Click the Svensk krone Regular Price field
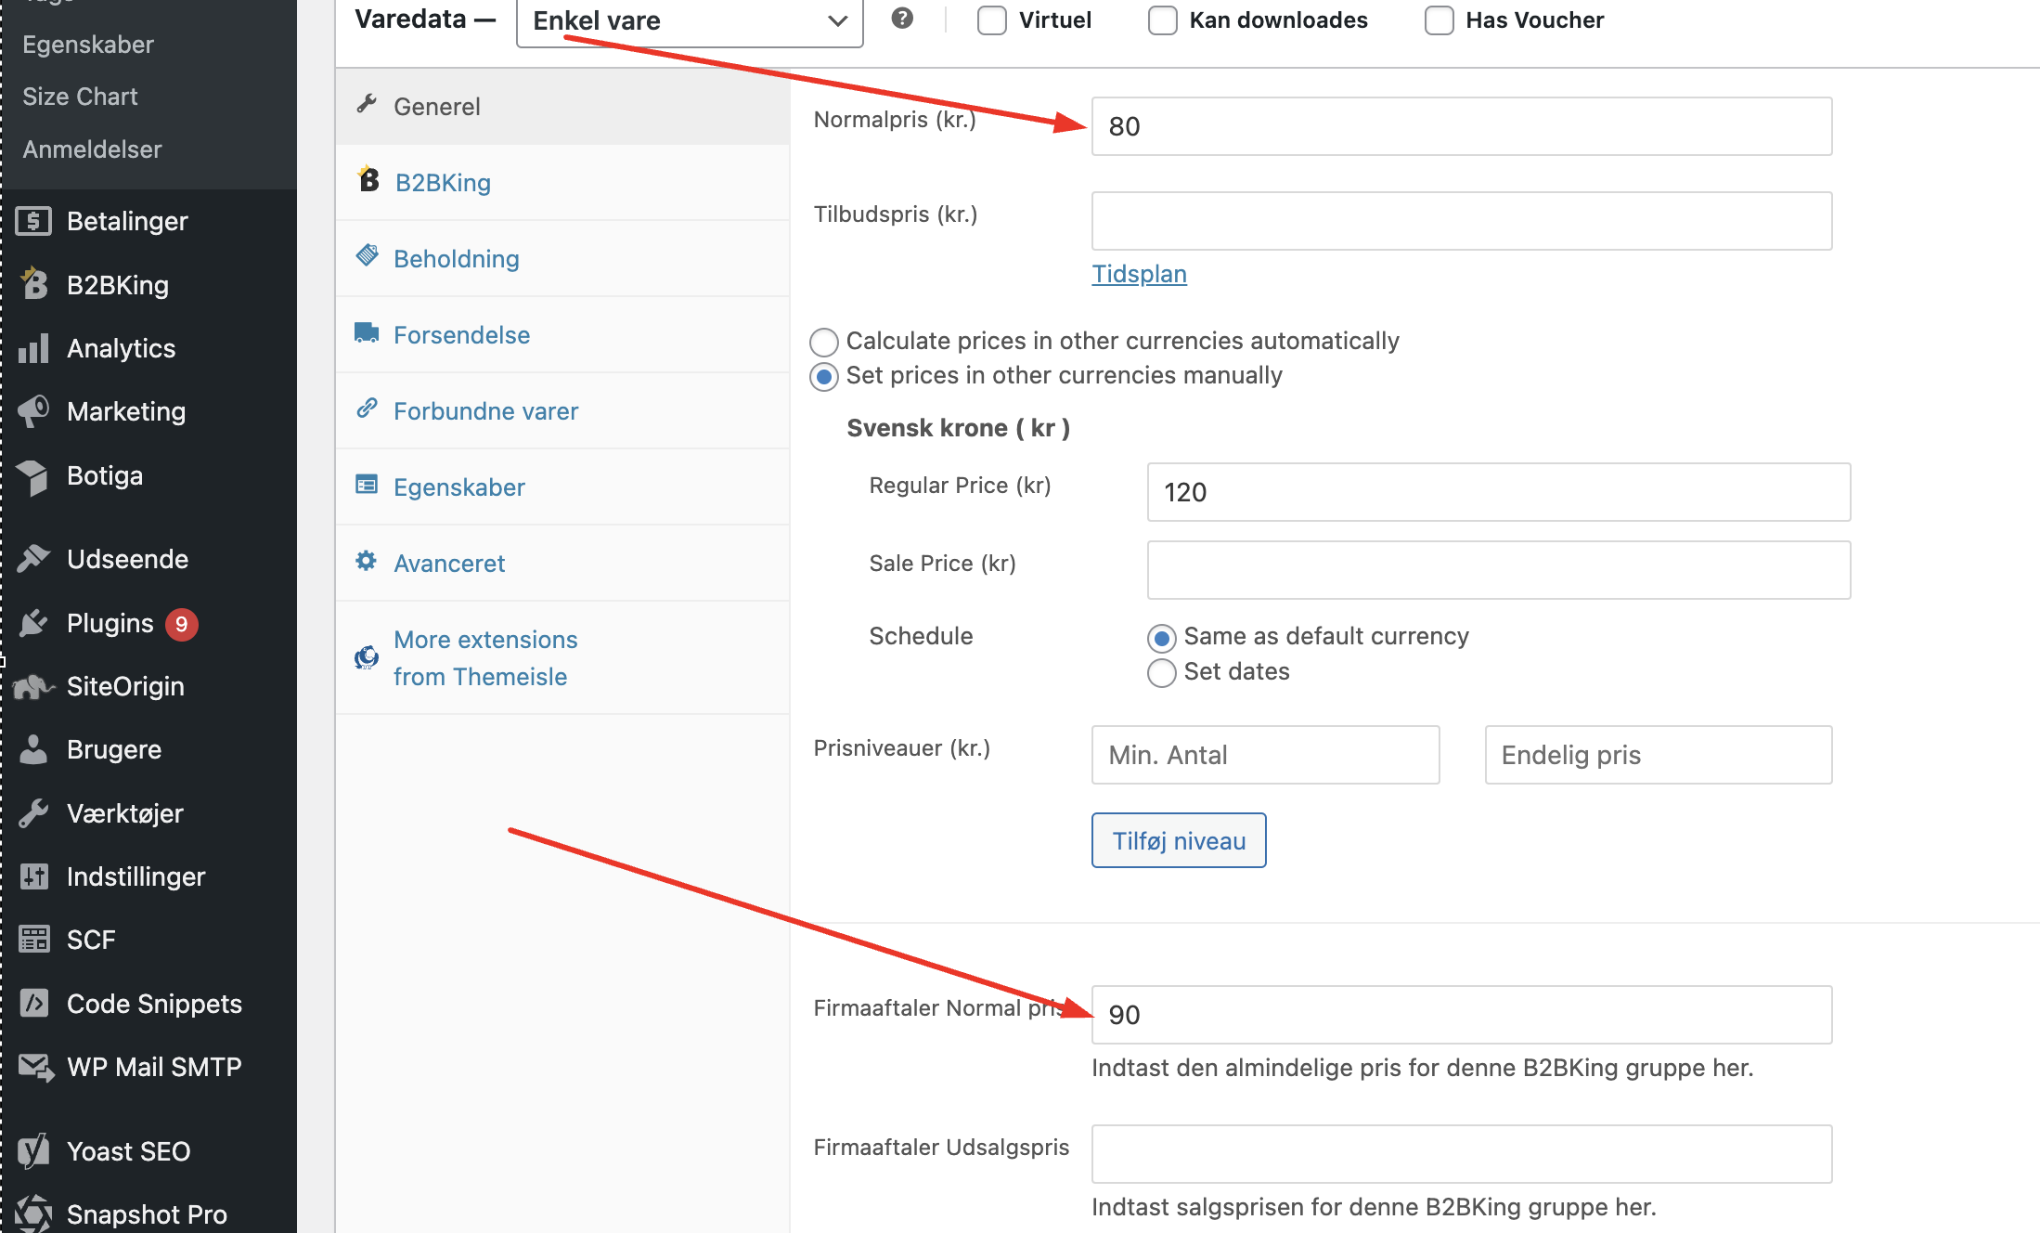 click(1499, 492)
